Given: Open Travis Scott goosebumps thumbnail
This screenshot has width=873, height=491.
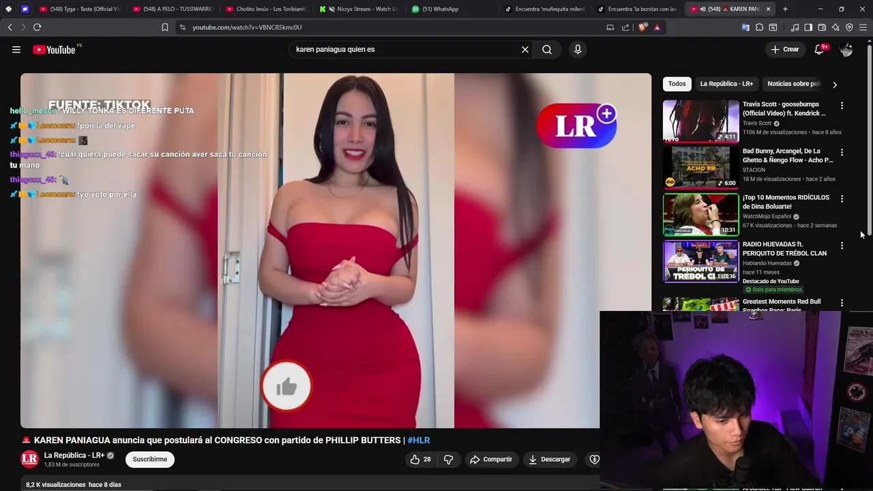Looking at the screenshot, I should click(700, 121).
